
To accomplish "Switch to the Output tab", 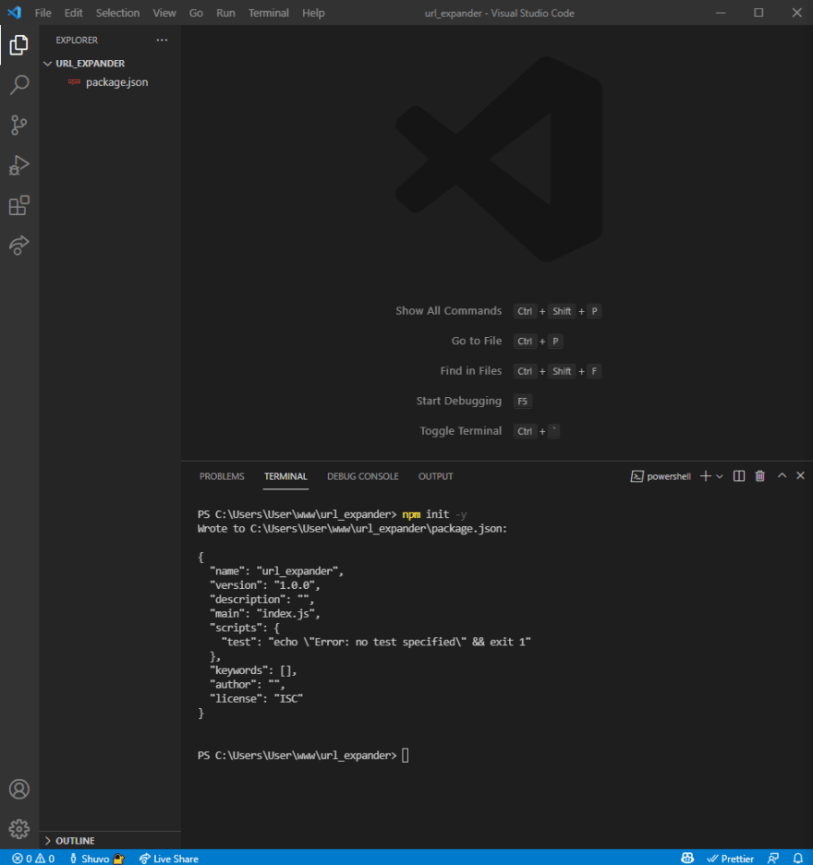I will click(435, 476).
